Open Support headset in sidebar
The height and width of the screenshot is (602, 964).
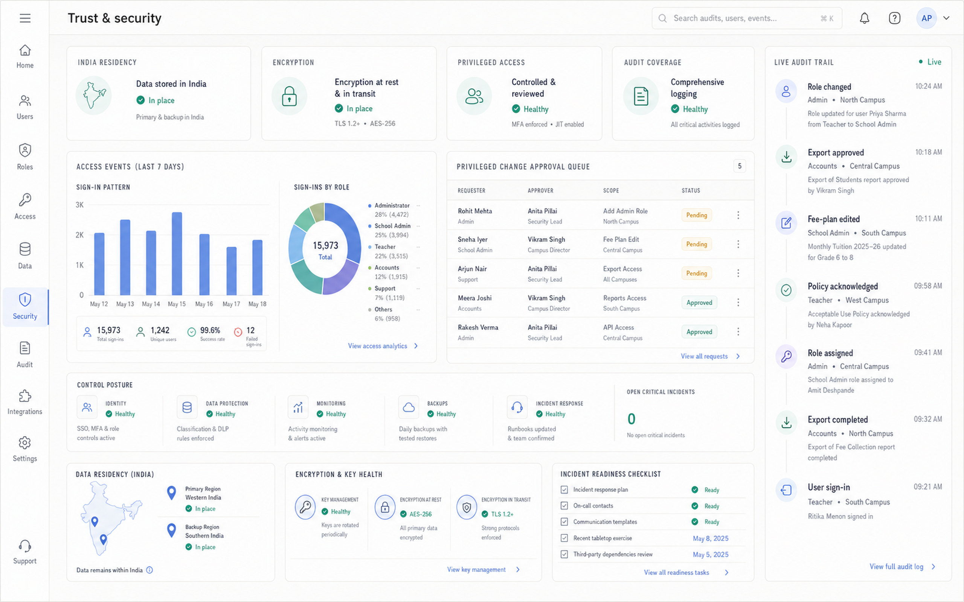coord(25,546)
